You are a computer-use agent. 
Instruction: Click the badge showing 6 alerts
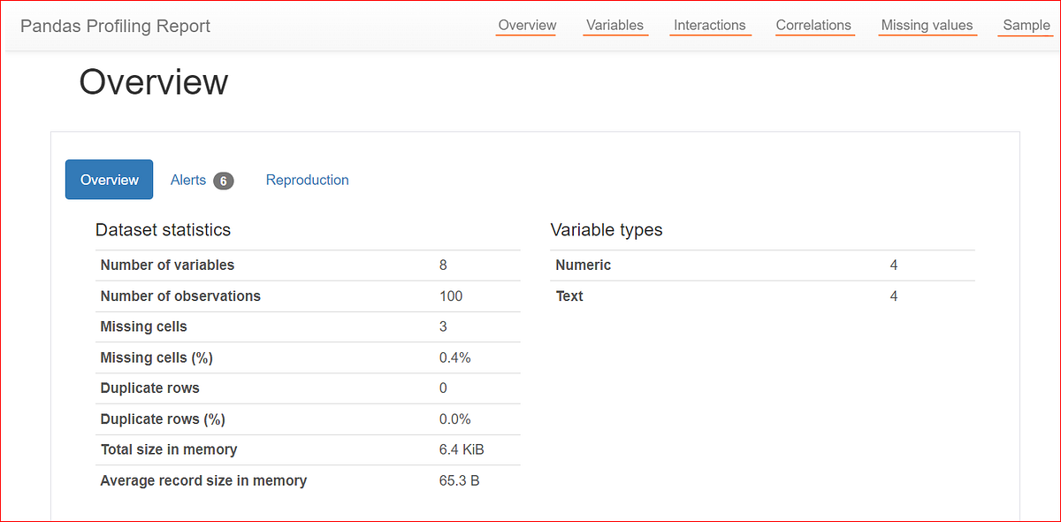(x=223, y=180)
